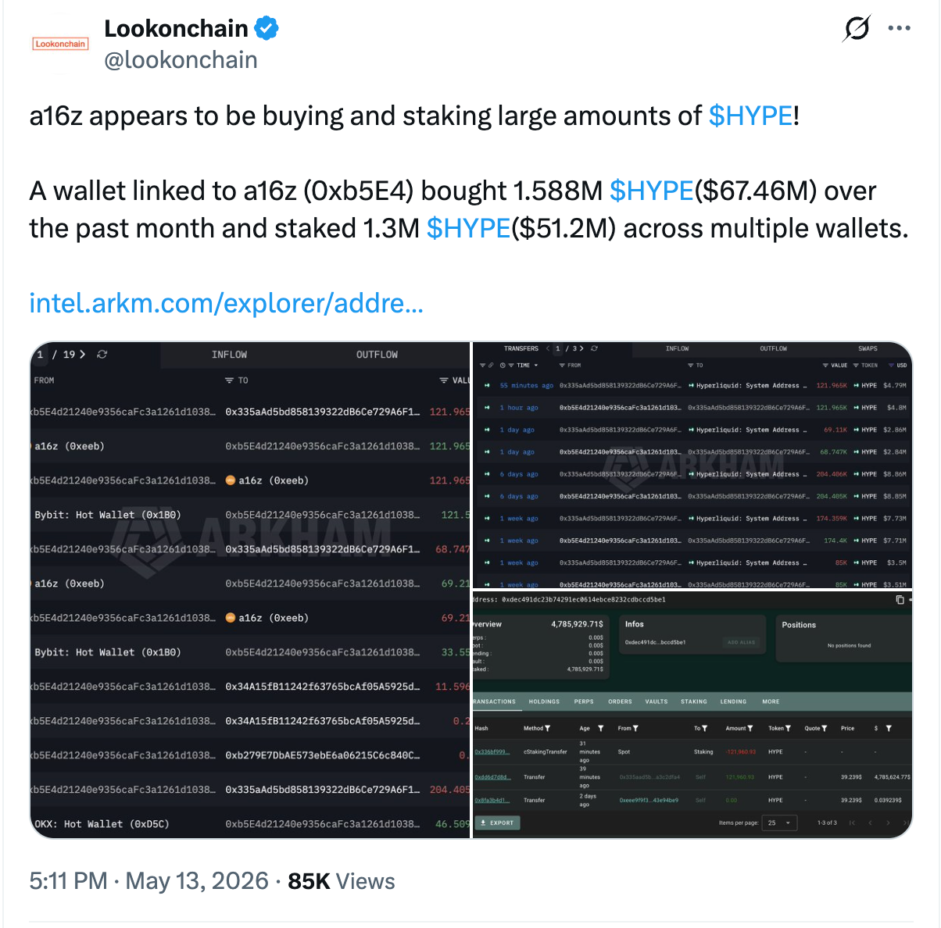This screenshot has height=928, width=941.
Task: Select the HOLDINGS tab
Action: (544, 701)
